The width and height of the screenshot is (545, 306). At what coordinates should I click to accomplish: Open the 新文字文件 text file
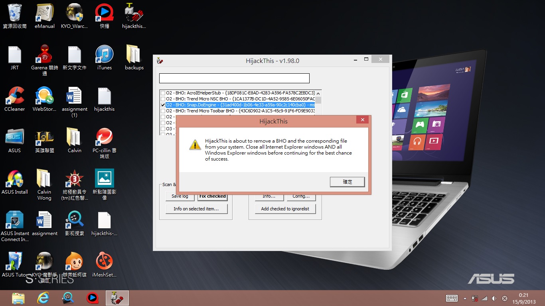[75, 58]
